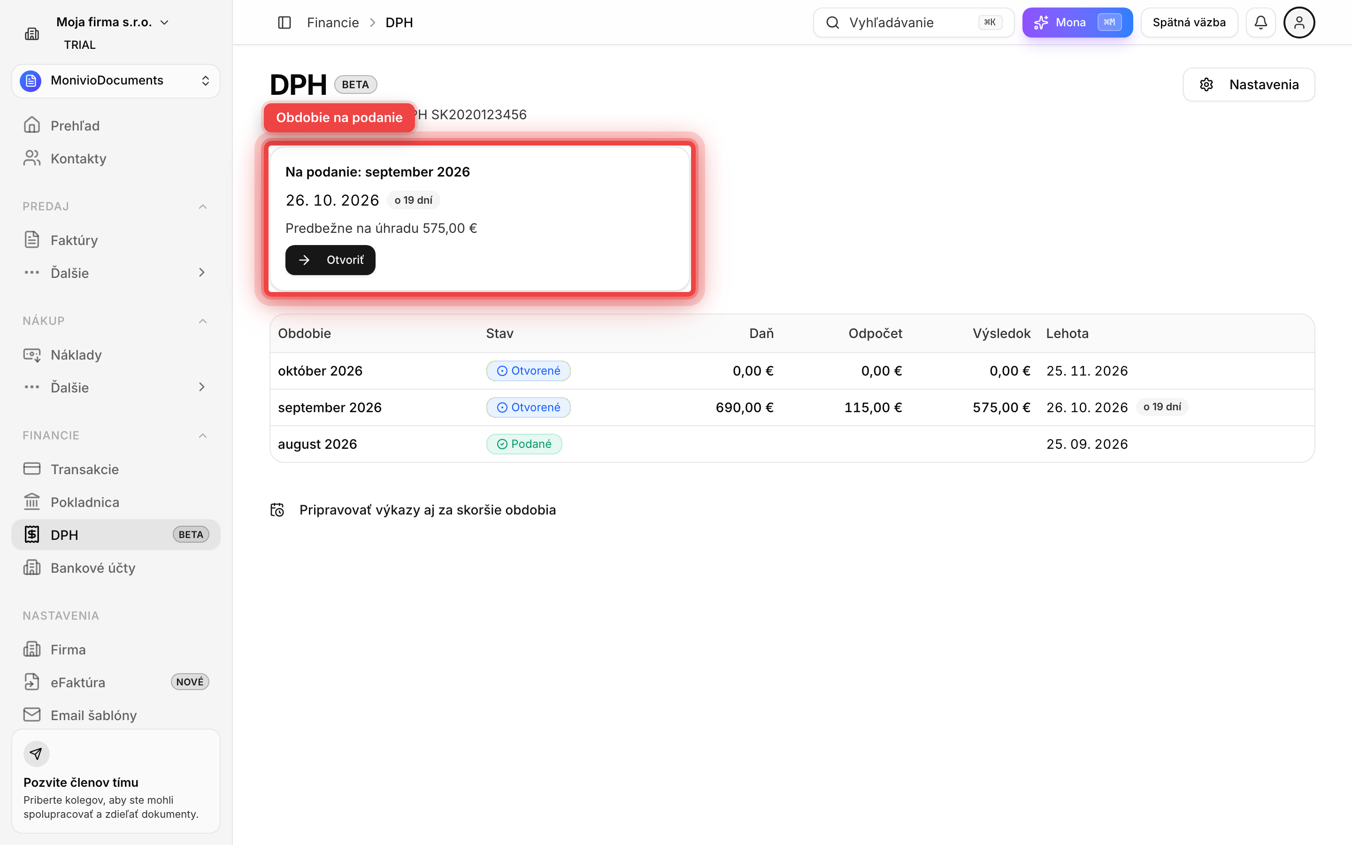Viewport: 1352px width, 845px height.
Task: Select eFaktúra menu item
Action: 115,683
